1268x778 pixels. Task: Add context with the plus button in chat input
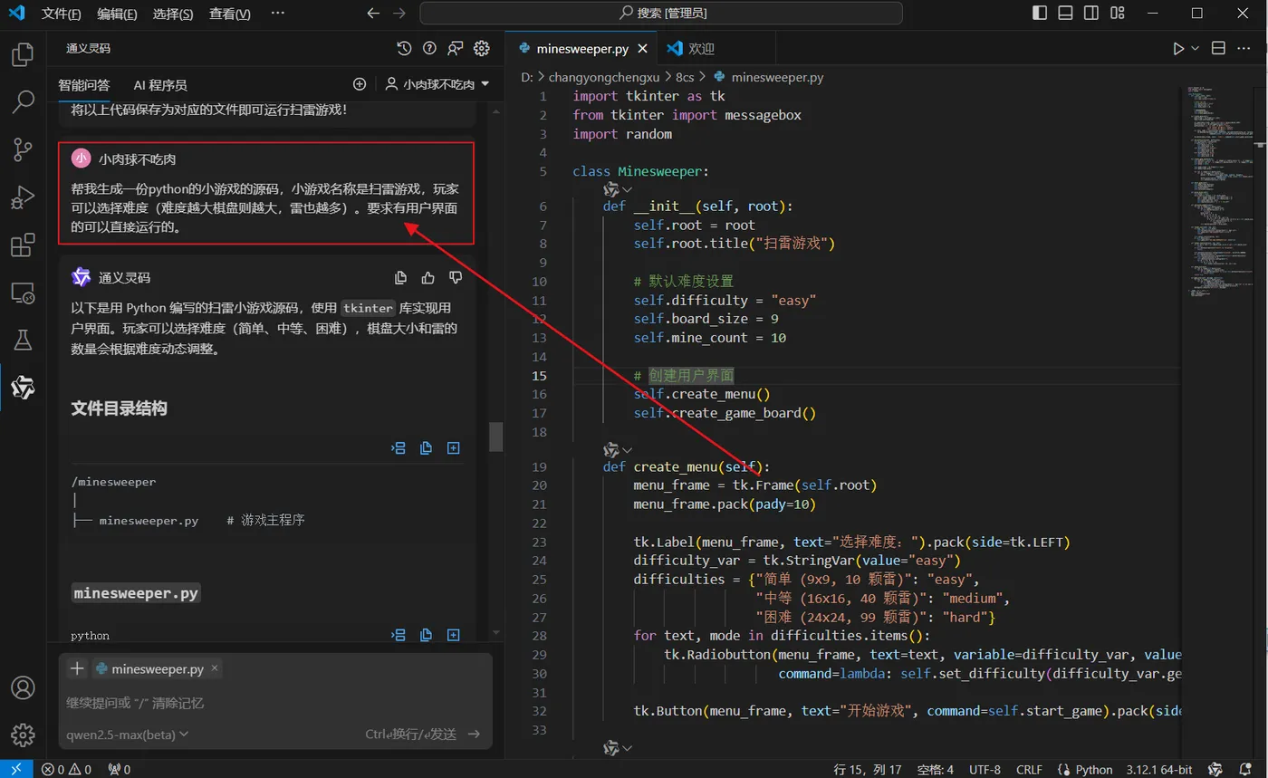pos(77,668)
